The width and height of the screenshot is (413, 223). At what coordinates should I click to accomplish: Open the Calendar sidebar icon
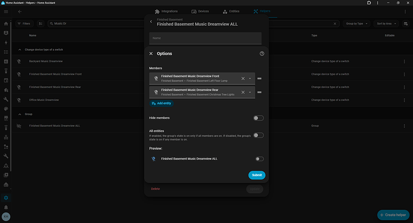pyautogui.click(x=6, y=81)
